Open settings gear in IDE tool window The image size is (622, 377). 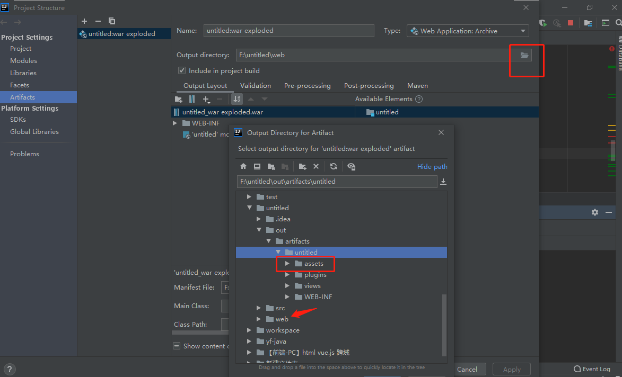coord(594,212)
